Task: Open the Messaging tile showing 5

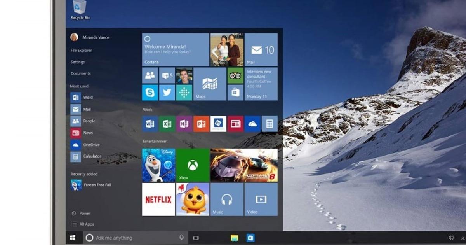Action: [x=167, y=75]
